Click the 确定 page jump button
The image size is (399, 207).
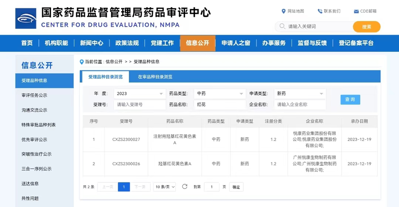[x=236, y=187]
